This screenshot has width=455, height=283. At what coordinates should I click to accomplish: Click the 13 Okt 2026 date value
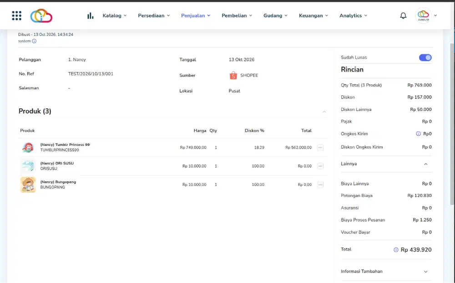pos(242,60)
